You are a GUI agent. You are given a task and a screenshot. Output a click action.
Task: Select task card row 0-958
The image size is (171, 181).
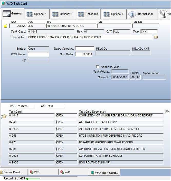32,136
